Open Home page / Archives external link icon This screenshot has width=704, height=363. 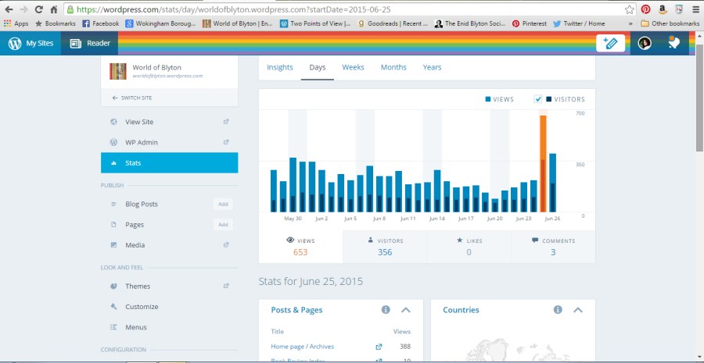379,347
